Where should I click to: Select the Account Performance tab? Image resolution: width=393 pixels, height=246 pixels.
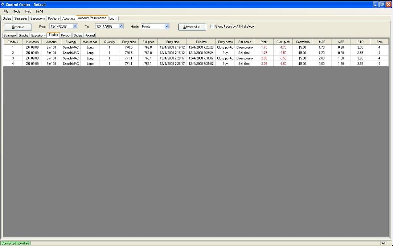click(92, 18)
